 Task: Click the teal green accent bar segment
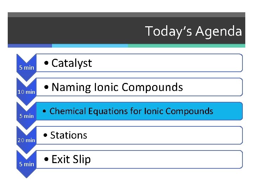[187, 46]
